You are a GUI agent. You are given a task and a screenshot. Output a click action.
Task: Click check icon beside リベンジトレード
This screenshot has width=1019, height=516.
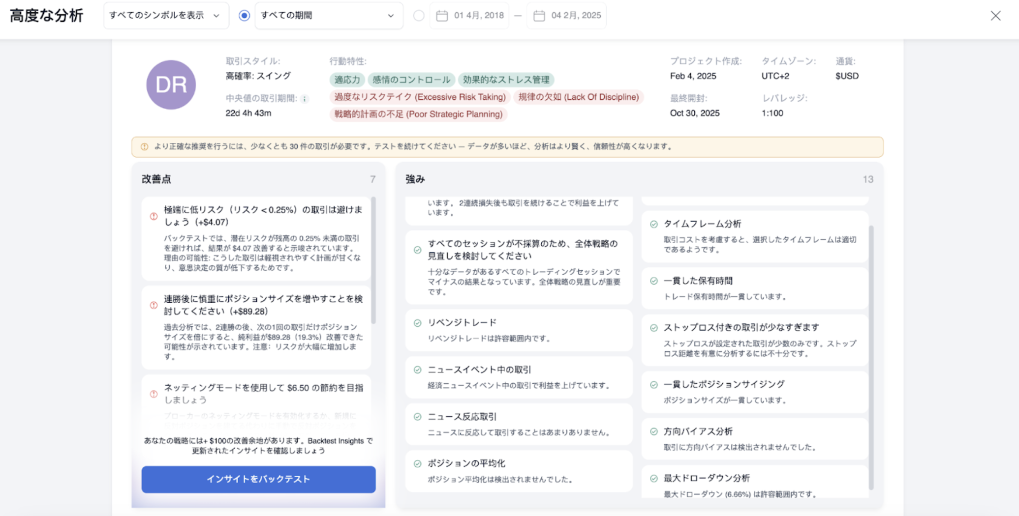pos(417,323)
